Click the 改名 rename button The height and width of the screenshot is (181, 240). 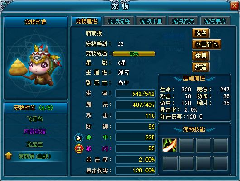(x=201, y=33)
